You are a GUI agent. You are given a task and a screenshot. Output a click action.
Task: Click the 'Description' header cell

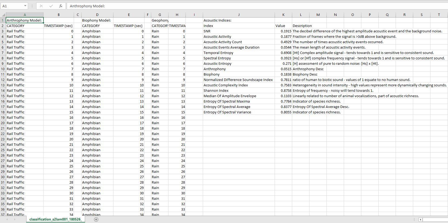pyautogui.click(x=301, y=26)
